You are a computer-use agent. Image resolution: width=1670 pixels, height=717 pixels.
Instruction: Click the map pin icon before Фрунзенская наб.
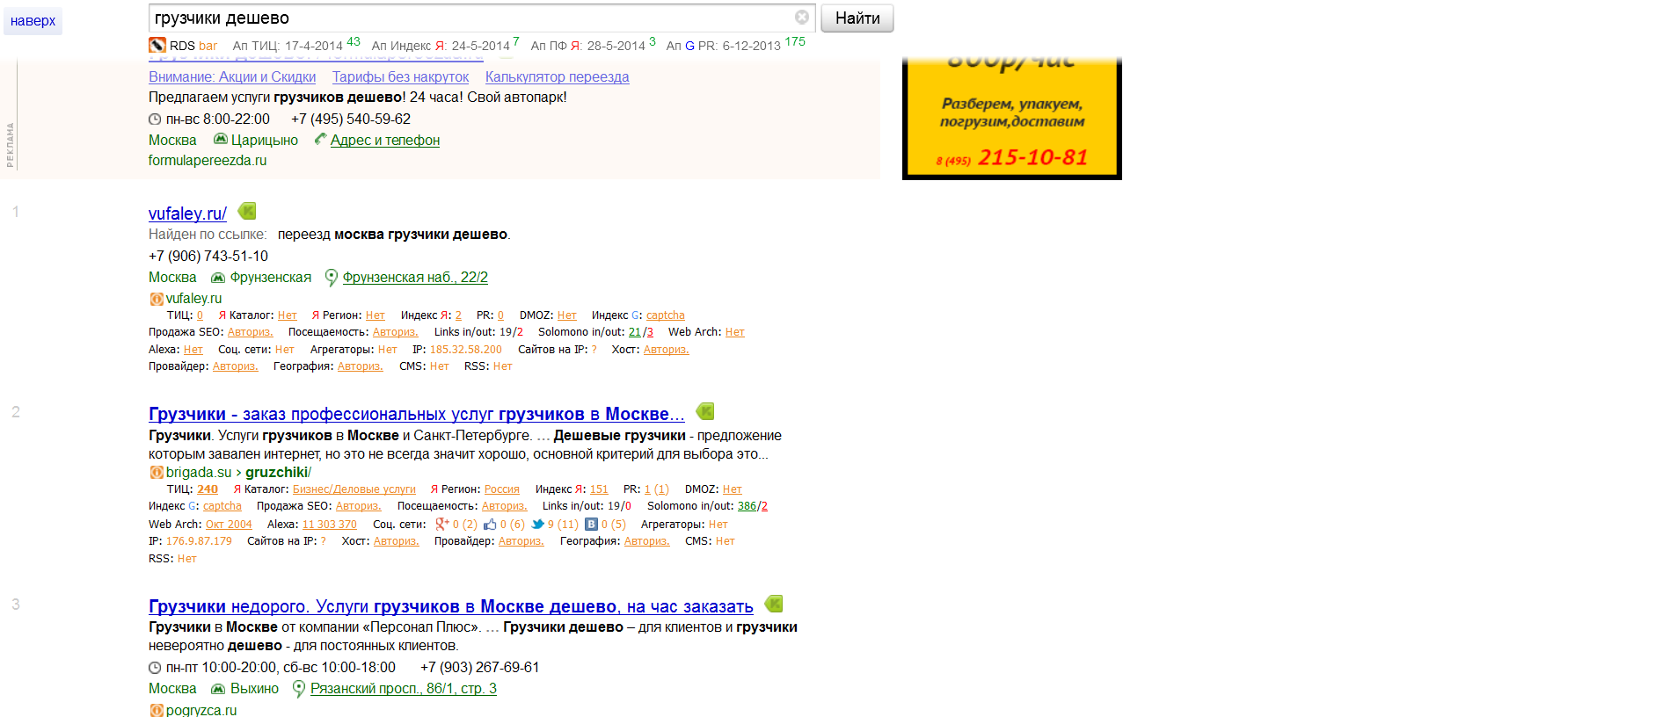(332, 278)
